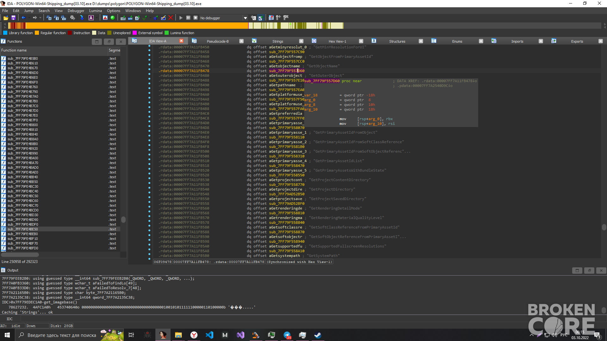607x341 pixels.
Task: Pause process with the toolbar pause button
Action: 188,18
